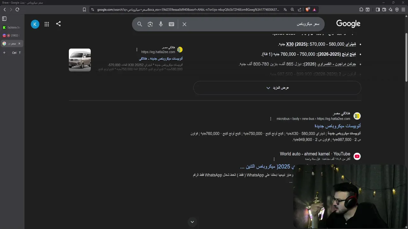Open the tab search icon in the toolbar
408x229 pixels.
tap(368, 10)
